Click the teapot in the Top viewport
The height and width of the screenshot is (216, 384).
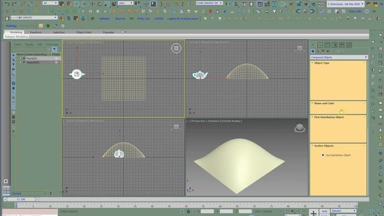click(77, 74)
